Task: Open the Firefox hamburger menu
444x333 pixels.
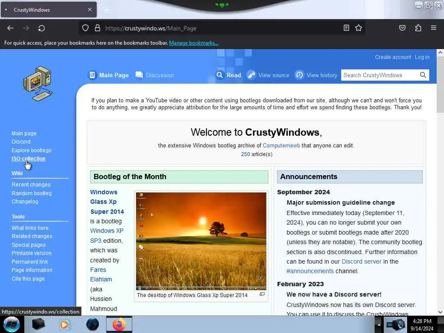Action: click(x=433, y=28)
